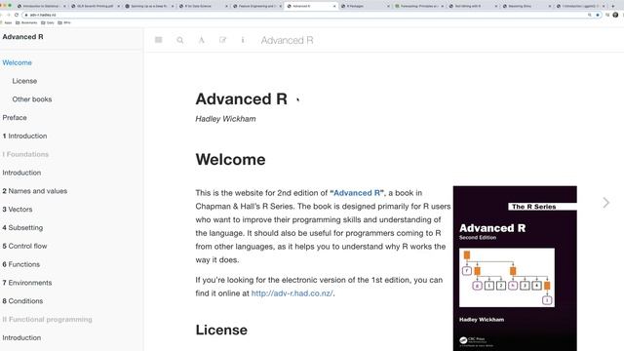Viewport: 624px width, 351px height.
Task: Reload the page in the browser
Action: pos(17,15)
